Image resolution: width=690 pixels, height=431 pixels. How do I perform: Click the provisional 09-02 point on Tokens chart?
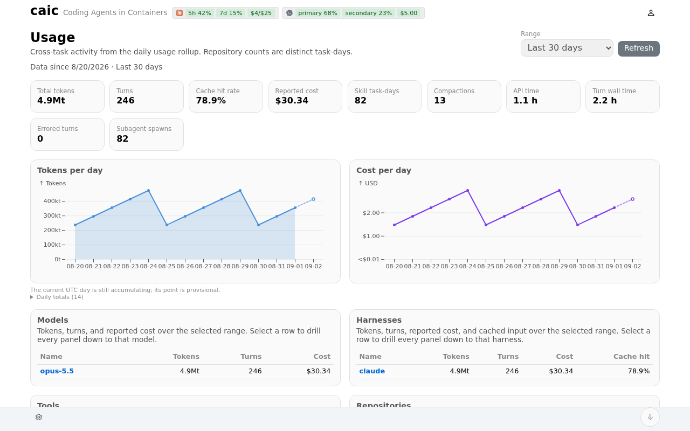tap(313, 199)
